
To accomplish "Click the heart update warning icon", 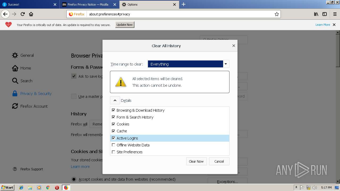I will (x=8, y=25).
